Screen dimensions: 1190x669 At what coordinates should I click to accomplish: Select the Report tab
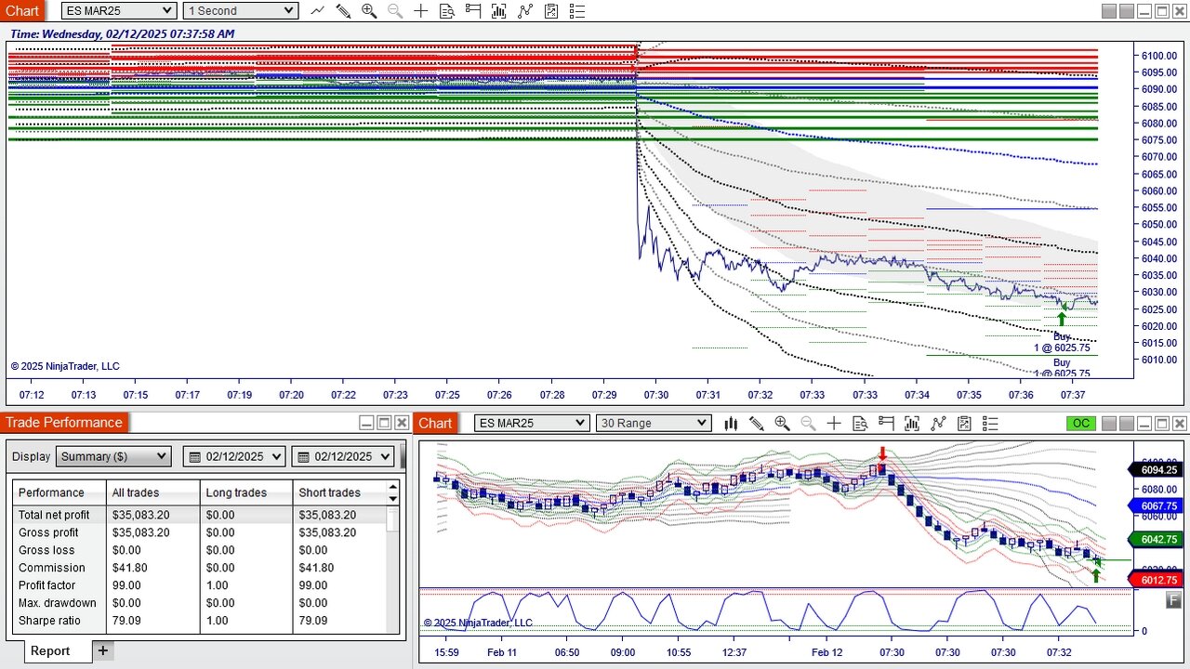pyautogui.click(x=50, y=650)
